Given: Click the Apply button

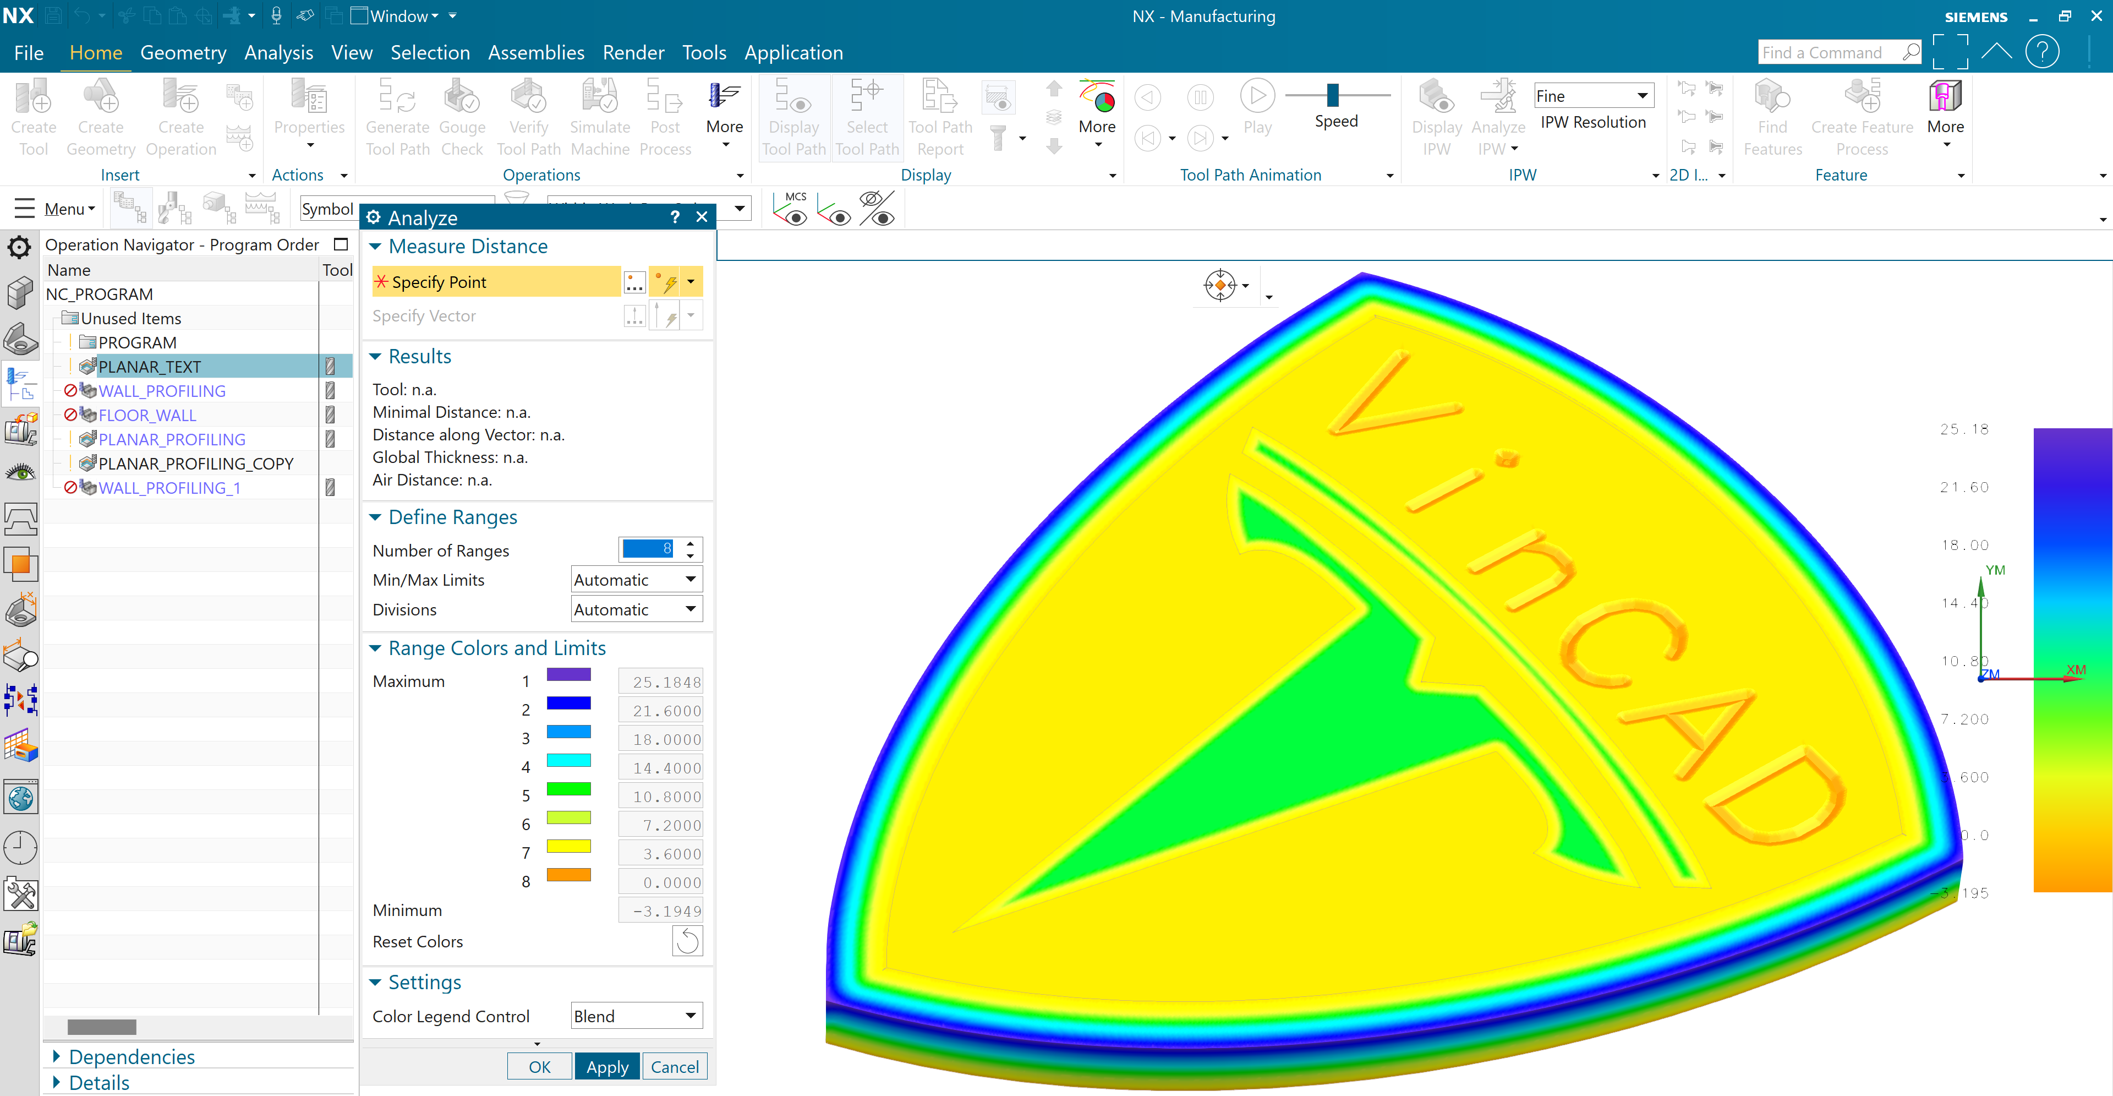Looking at the screenshot, I should coord(607,1066).
